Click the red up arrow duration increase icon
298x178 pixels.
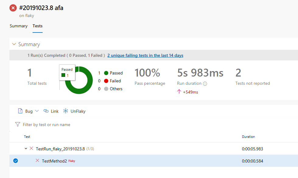(179, 91)
